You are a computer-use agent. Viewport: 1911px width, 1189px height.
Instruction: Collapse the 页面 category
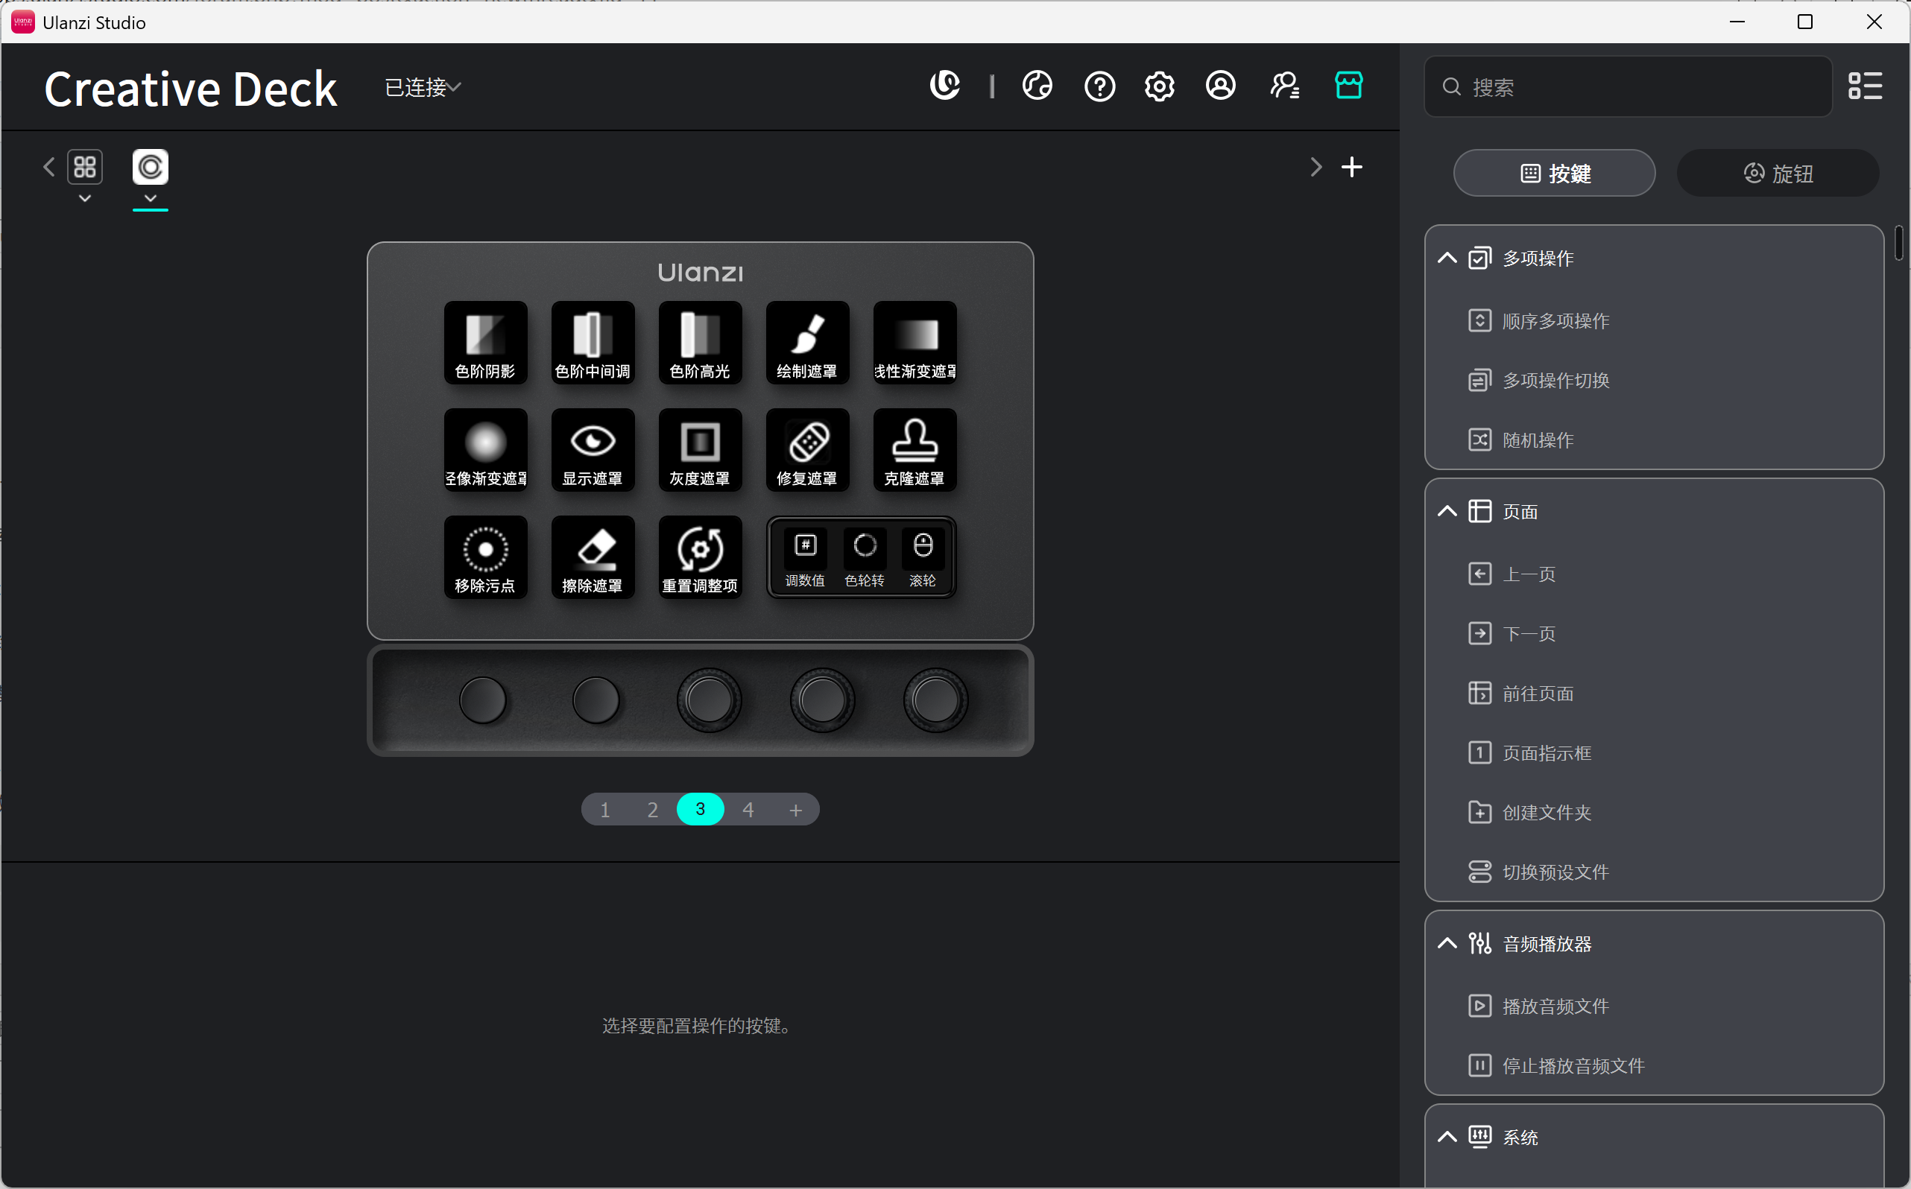click(1447, 511)
